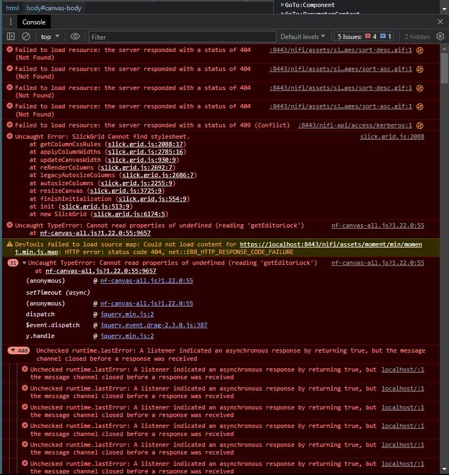The height and width of the screenshot is (475, 449).
Task: Click the console scrollbar down arrow
Action: pyautogui.click(x=444, y=469)
